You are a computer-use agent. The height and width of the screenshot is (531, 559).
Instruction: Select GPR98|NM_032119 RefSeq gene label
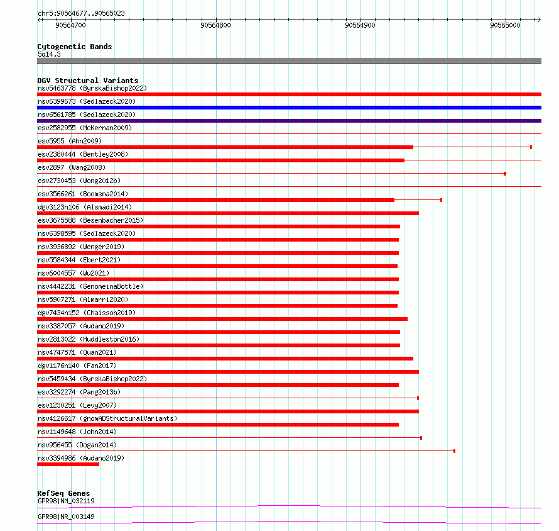pos(66,501)
